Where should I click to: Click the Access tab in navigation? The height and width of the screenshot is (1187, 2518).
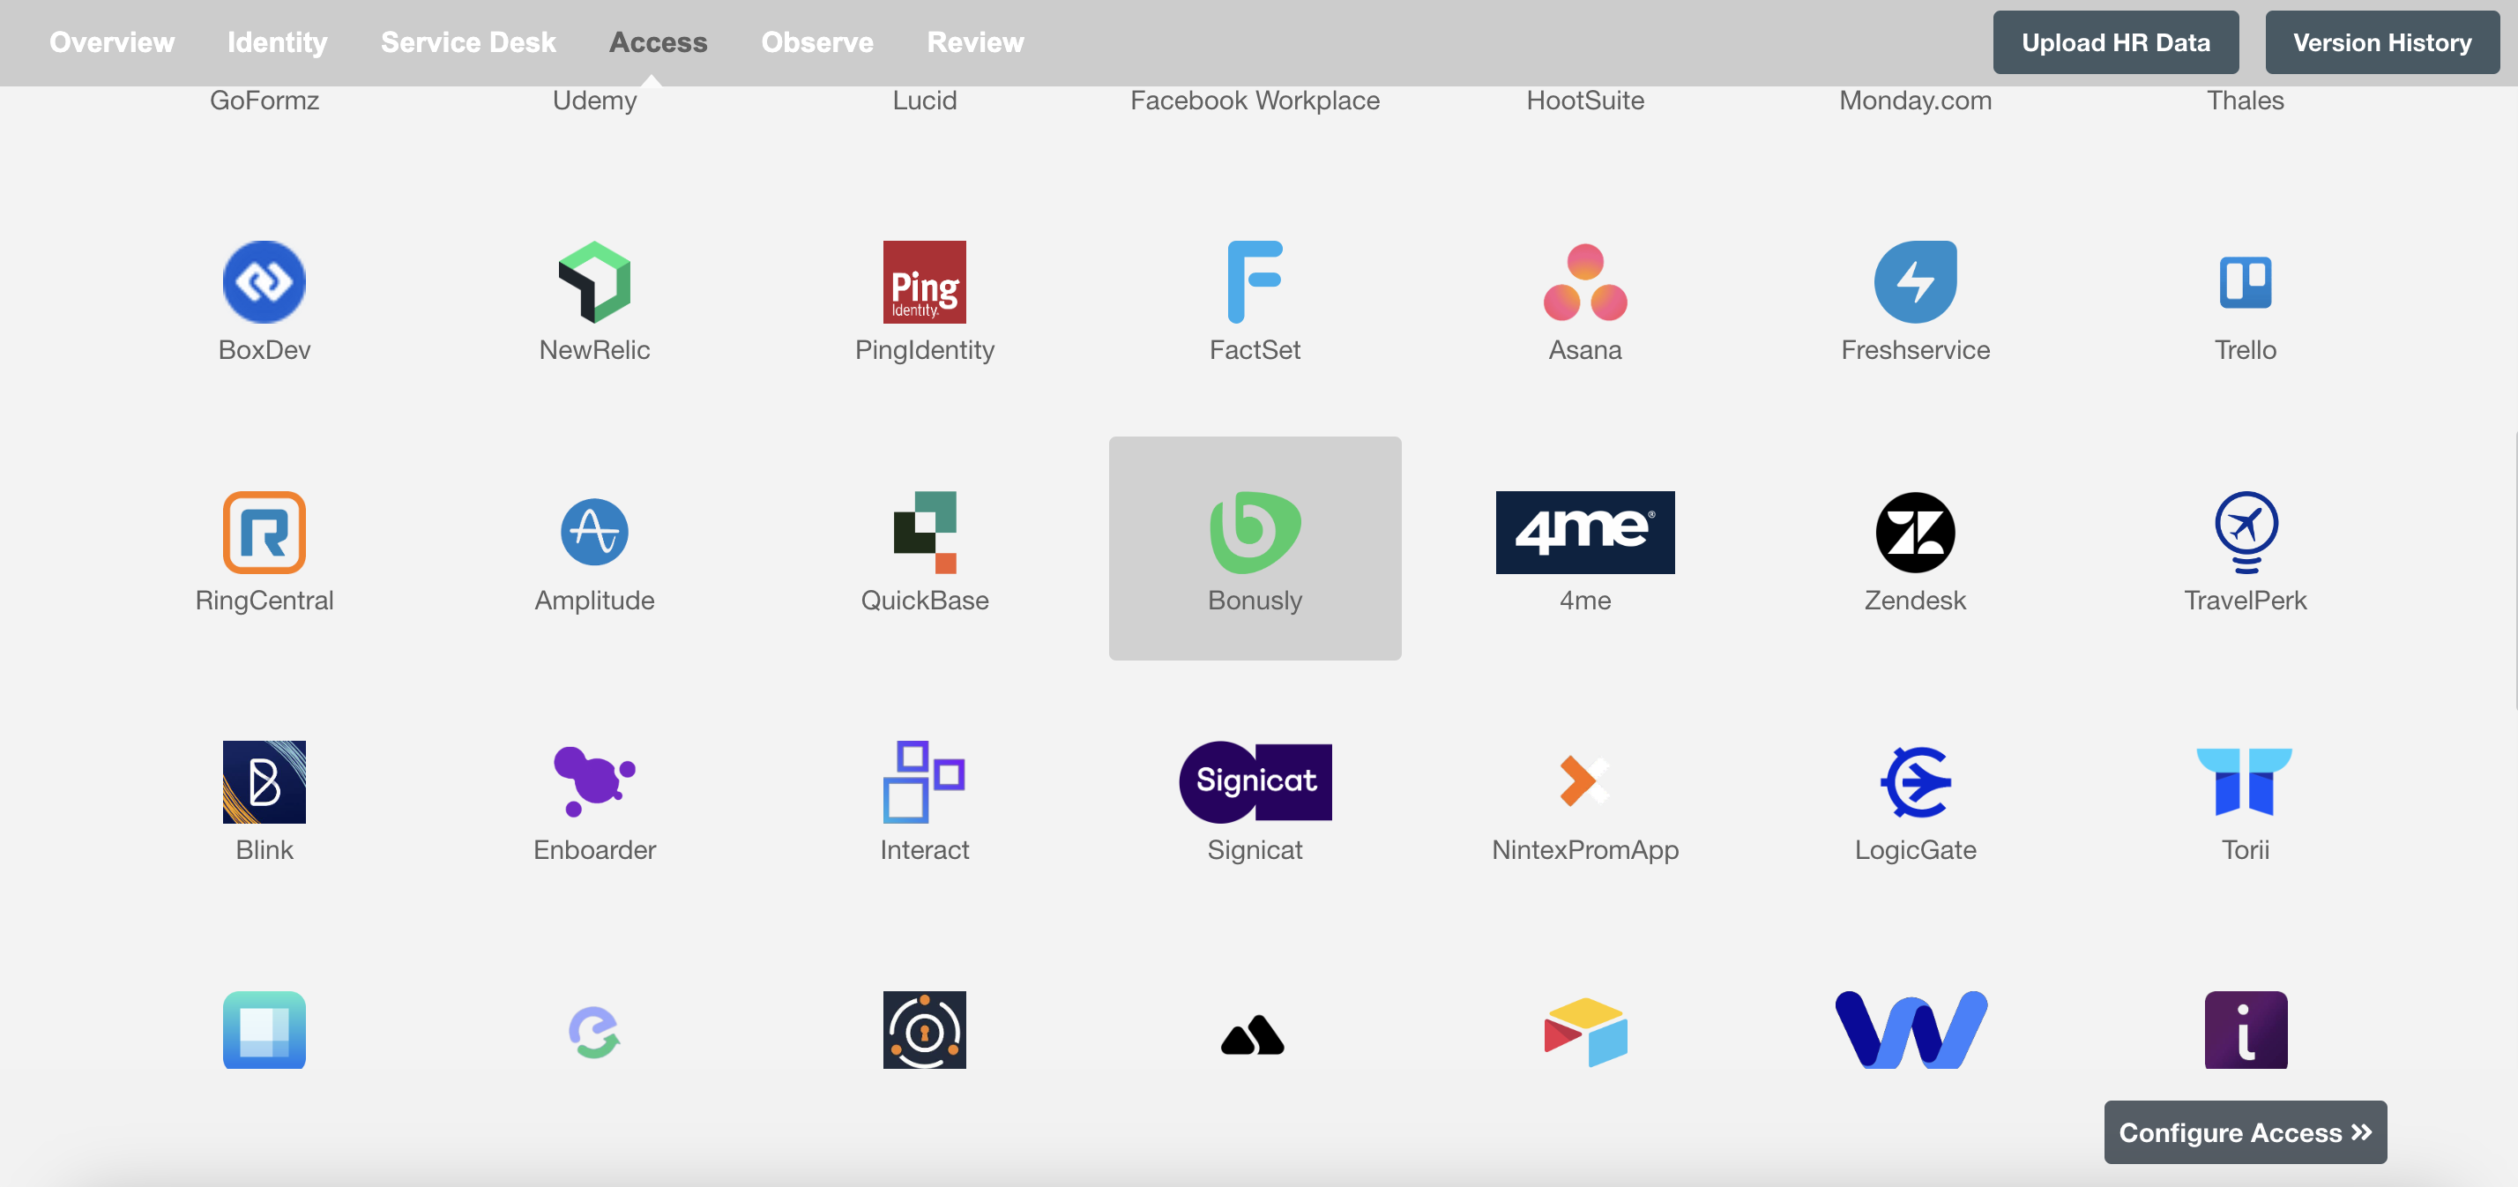click(659, 41)
